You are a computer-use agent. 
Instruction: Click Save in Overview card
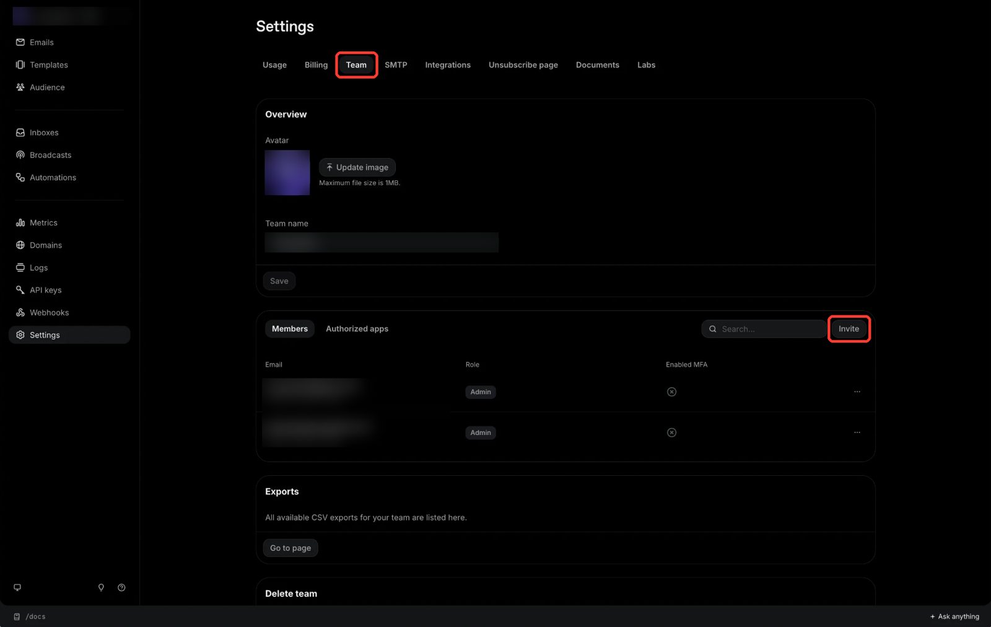coord(279,281)
